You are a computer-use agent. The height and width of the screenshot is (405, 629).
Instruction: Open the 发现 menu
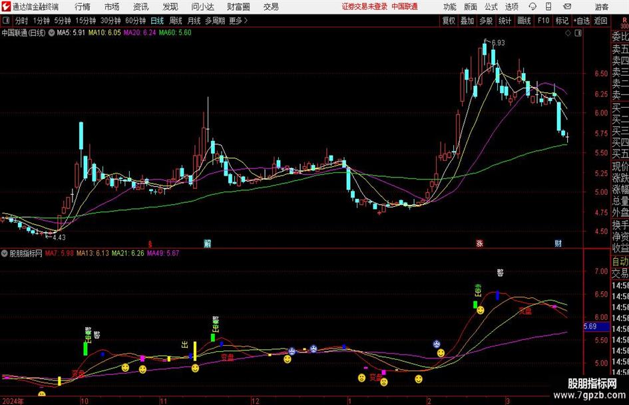point(170,7)
